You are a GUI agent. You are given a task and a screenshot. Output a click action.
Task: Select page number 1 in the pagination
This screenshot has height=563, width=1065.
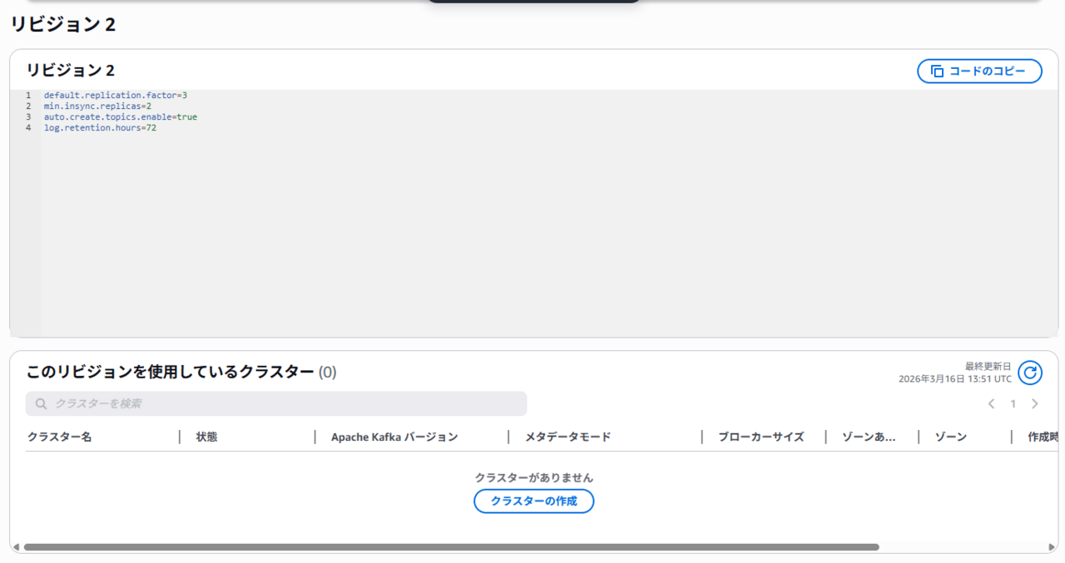pos(1013,404)
